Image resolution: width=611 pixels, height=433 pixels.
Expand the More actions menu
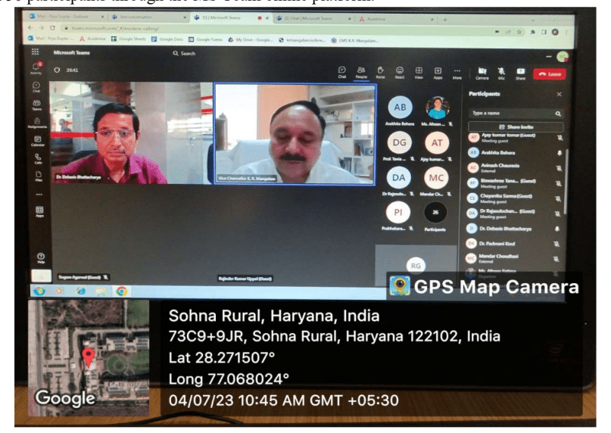click(457, 72)
